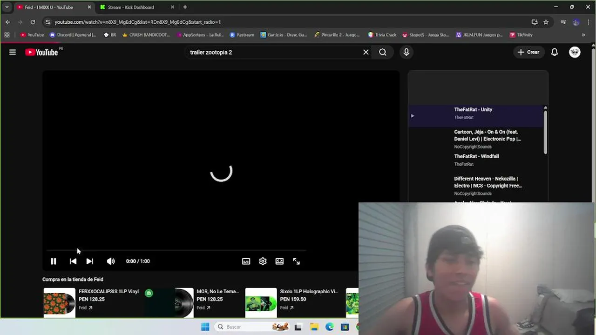The image size is (596, 335).
Task: Go back with the browser back arrow
Action: pyautogui.click(x=7, y=22)
